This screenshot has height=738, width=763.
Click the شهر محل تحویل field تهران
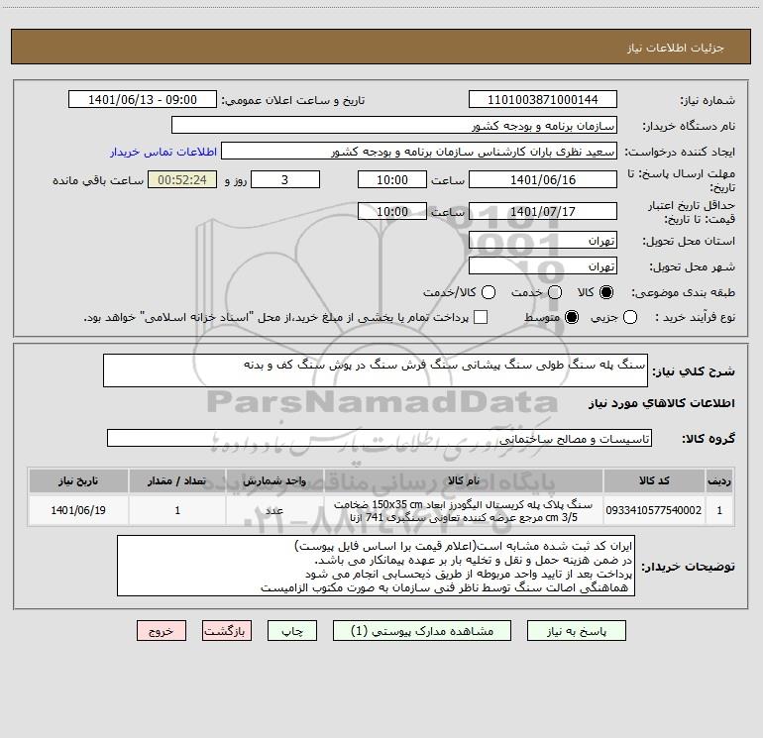tap(543, 266)
